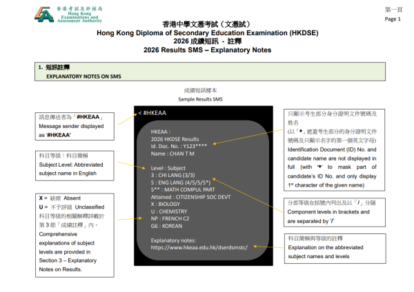Select the 'Id. Doc. No. : Y123****' line
The image size is (414, 292).
tap(179, 146)
